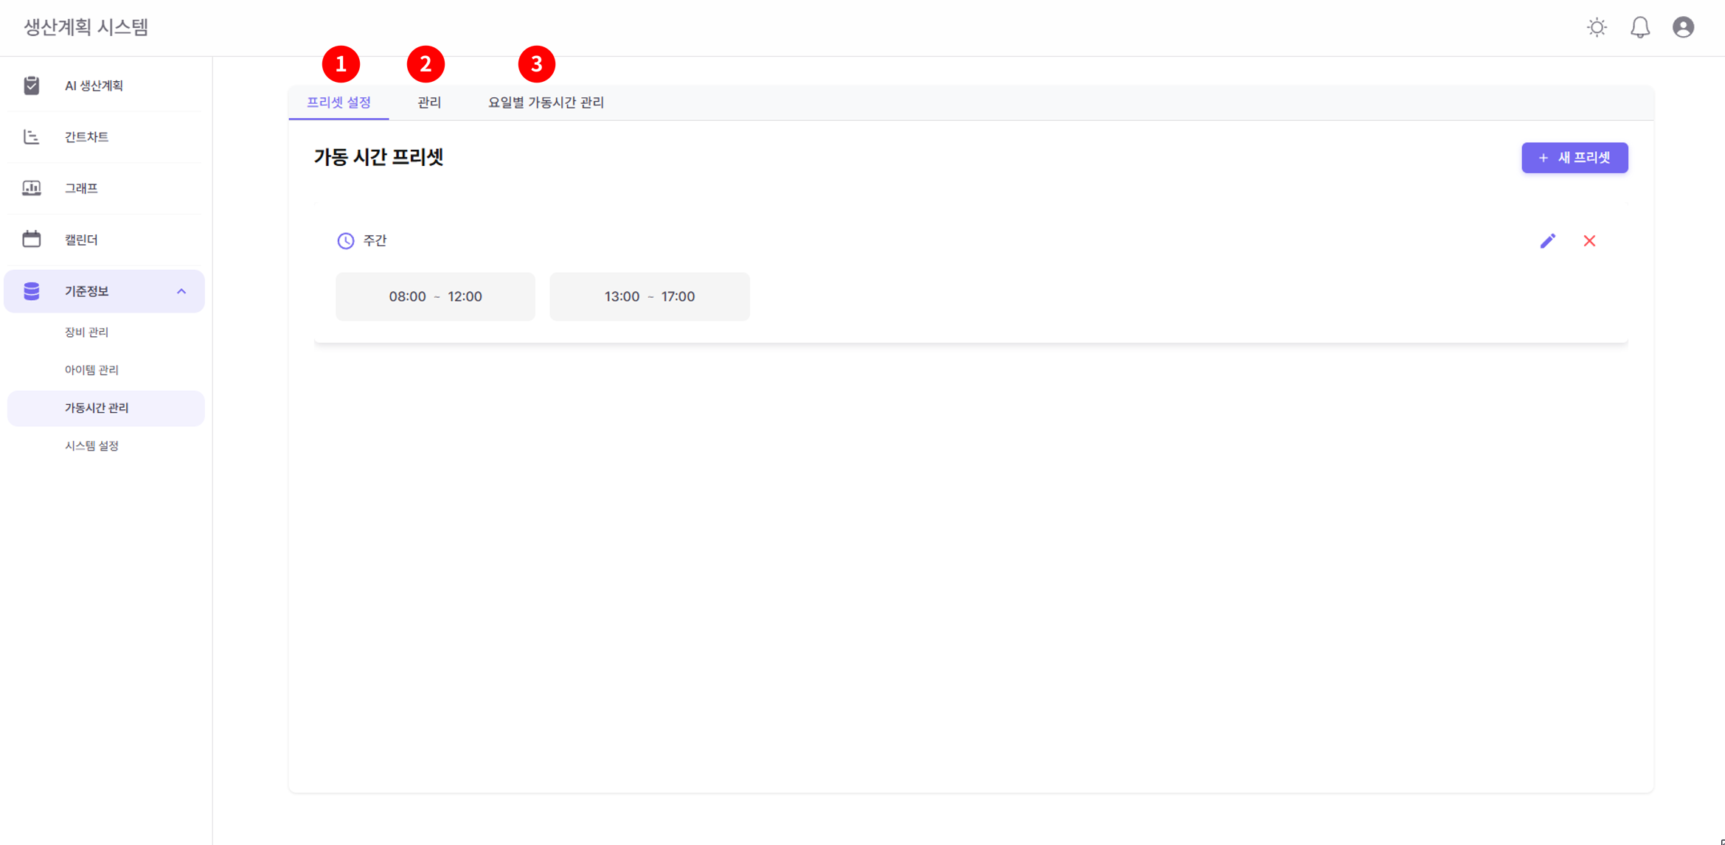Collapse the 기준정보 section chevron
The width and height of the screenshot is (1725, 845).
(x=182, y=291)
